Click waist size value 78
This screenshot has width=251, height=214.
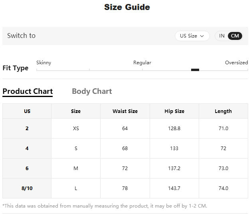click(125, 188)
